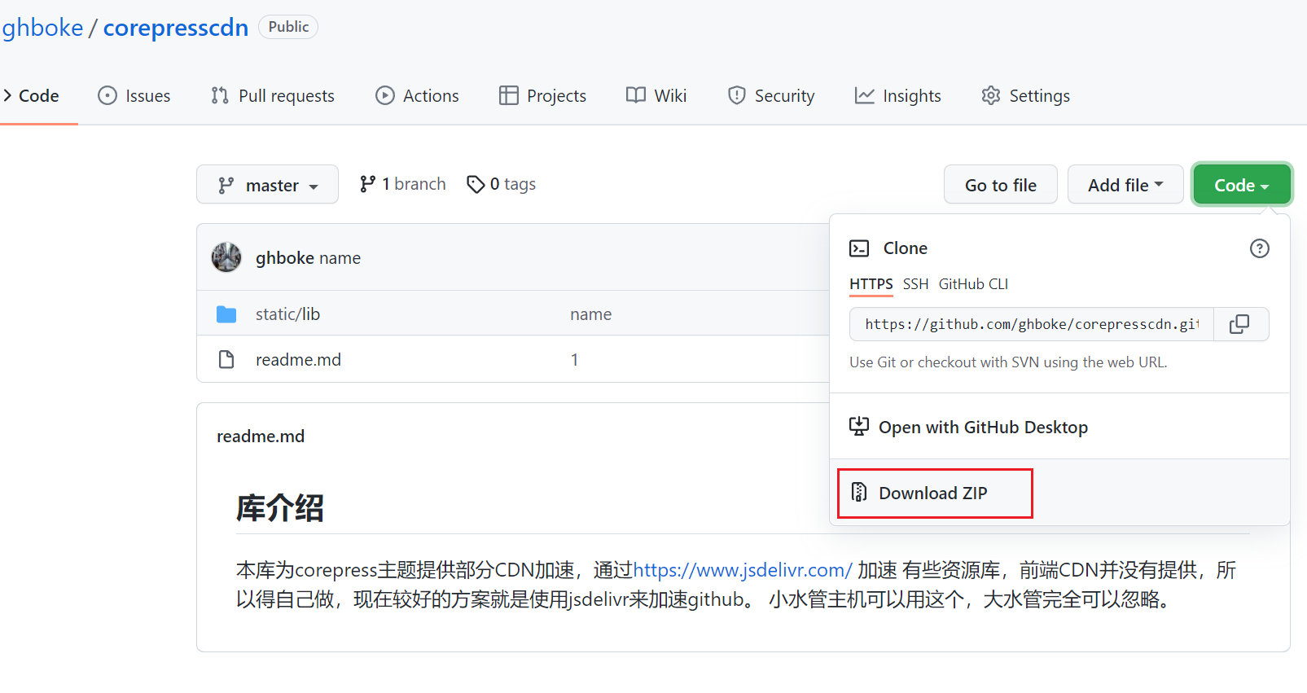Click the Go to file button
Viewport: 1307px width, 693px height.
coord(1001,185)
